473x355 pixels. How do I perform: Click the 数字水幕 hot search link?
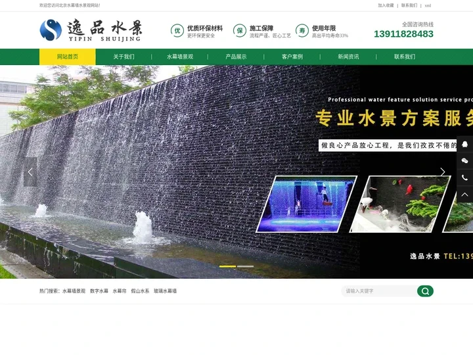click(x=99, y=291)
